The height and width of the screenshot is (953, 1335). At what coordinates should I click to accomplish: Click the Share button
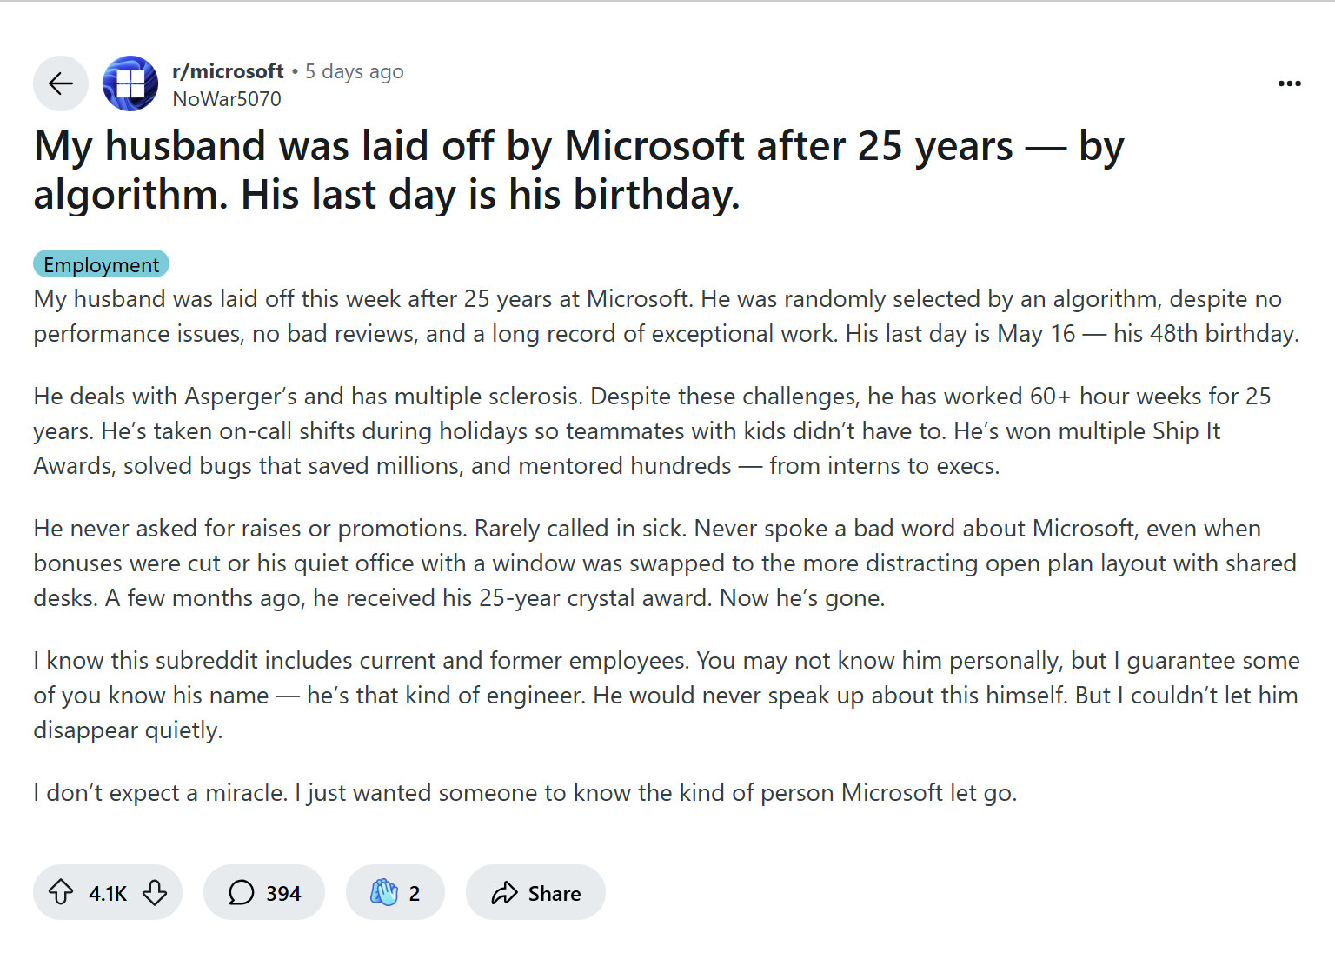tap(535, 892)
